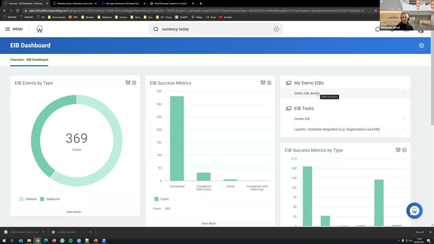The height and width of the screenshot is (244, 434).
Task: Click the EIB Tasks section icon
Action: 289,108
